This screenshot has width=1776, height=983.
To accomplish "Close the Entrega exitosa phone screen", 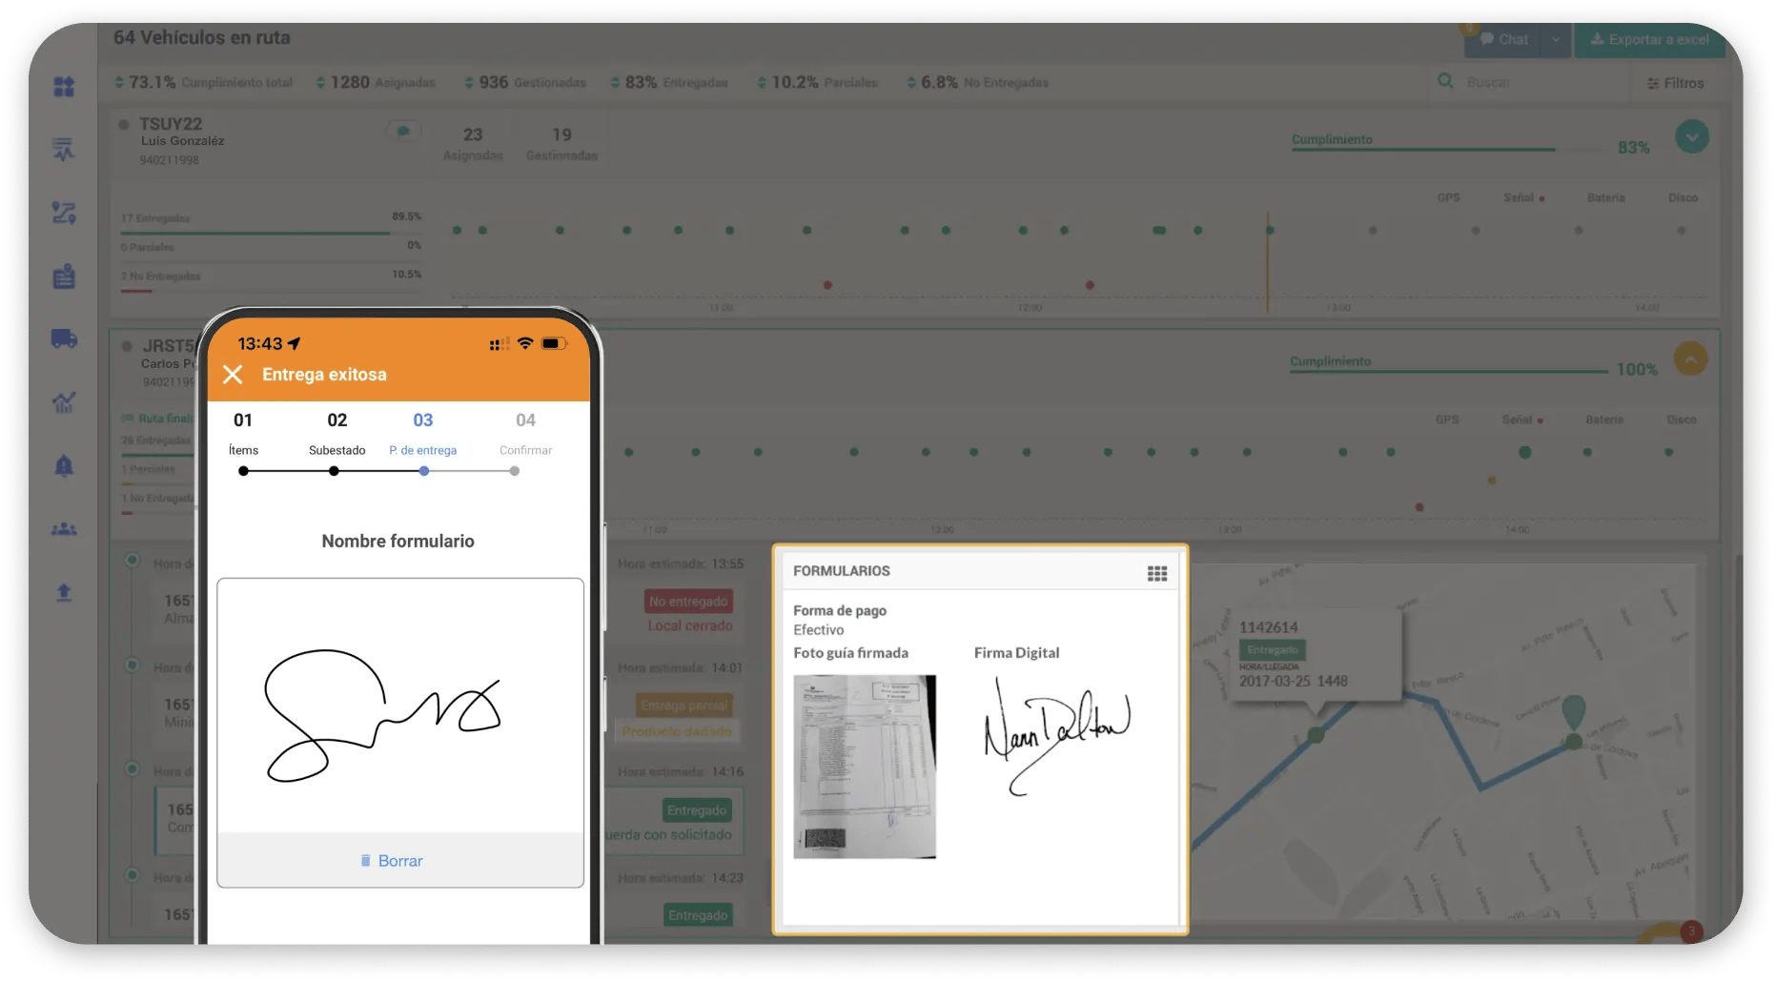I will point(233,374).
